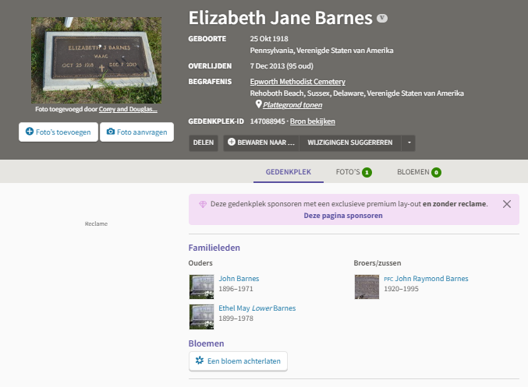Click the Deze pagina sponsoren link

click(343, 215)
